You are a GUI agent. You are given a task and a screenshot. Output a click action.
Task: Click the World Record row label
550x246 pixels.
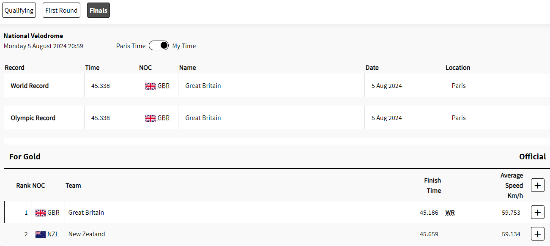click(30, 85)
